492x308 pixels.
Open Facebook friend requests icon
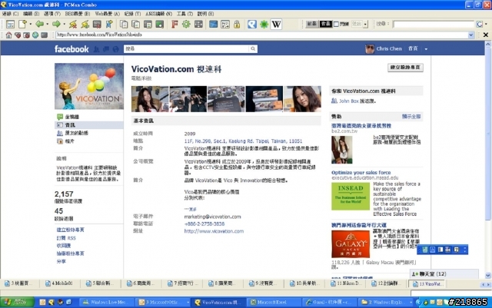click(97, 49)
